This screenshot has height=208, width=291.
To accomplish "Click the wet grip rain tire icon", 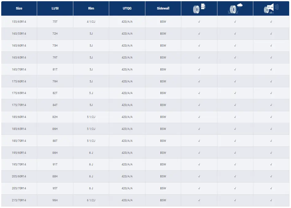I will (235, 9).
